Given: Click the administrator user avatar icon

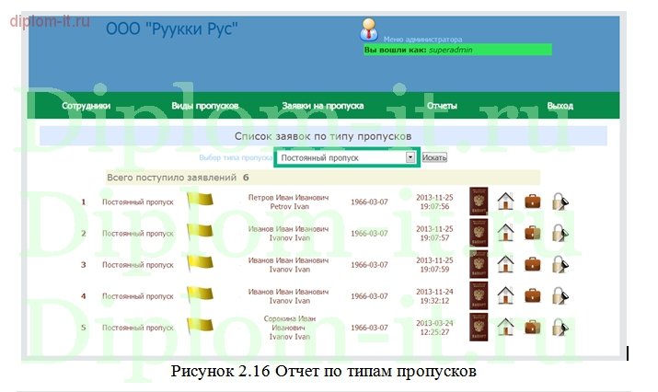Looking at the screenshot, I should click(x=369, y=29).
